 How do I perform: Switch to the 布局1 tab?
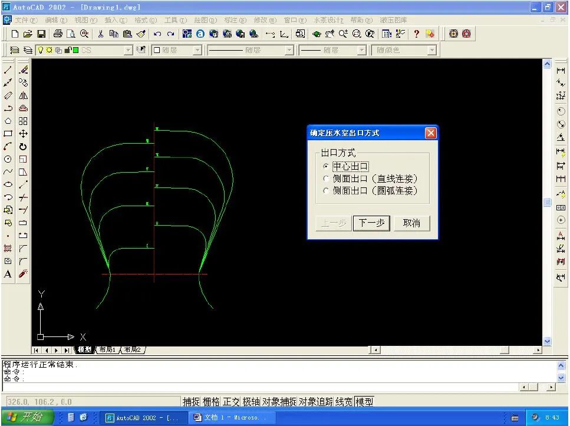pyautogui.click(x=108, y=349)
